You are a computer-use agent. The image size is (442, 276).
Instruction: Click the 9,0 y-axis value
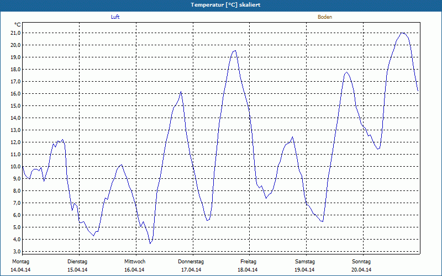point(17,178)
